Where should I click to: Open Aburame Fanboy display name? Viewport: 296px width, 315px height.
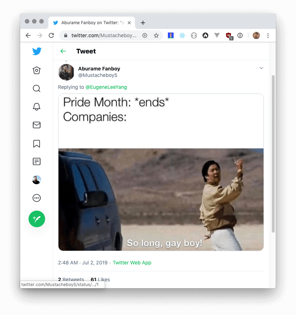(99, 69)
